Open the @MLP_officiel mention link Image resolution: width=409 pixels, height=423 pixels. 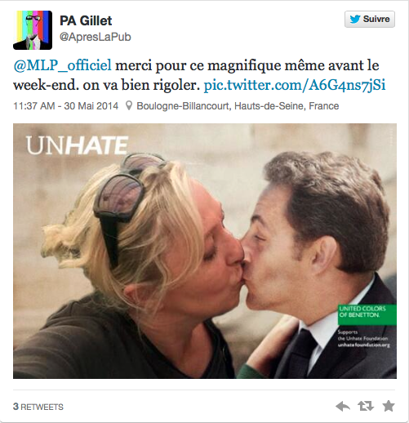62,65
